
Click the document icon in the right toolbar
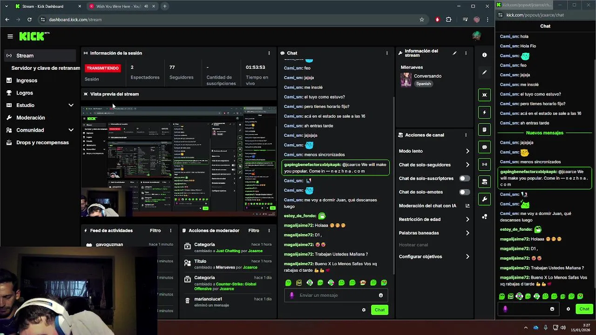point(484,130)
